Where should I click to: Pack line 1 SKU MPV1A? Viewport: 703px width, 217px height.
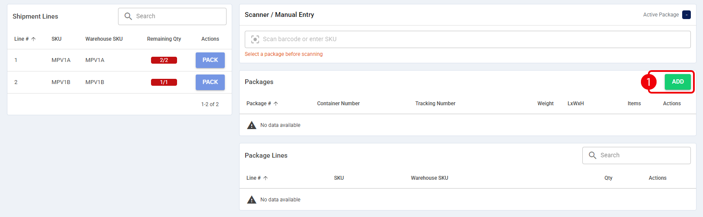[x=210, y=60]
